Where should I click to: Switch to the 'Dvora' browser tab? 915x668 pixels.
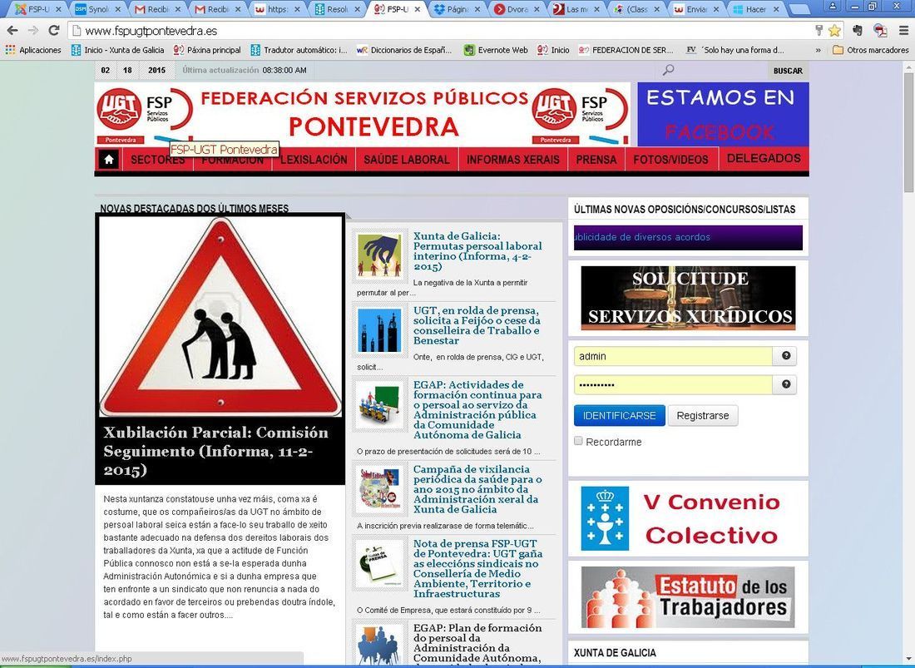click(517, 9)
